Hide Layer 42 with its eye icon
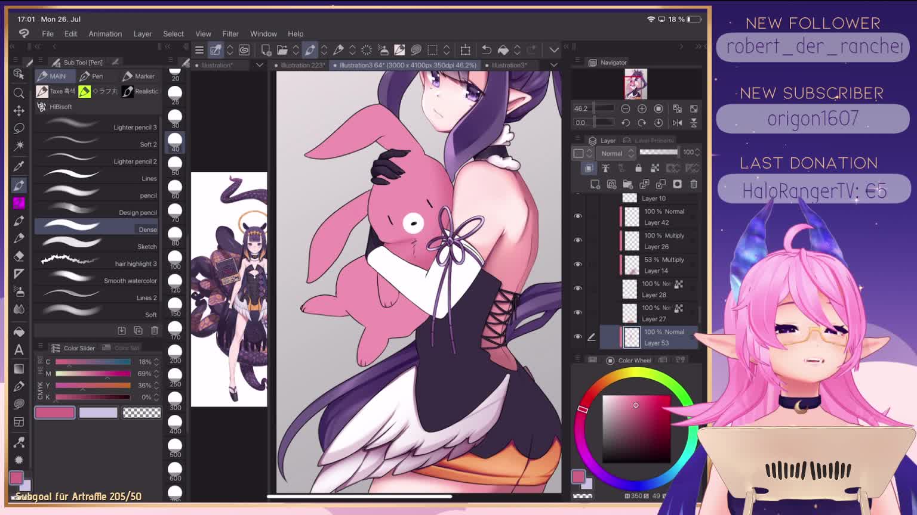Viewport: 917px width, 515px height. coord(577,216)
